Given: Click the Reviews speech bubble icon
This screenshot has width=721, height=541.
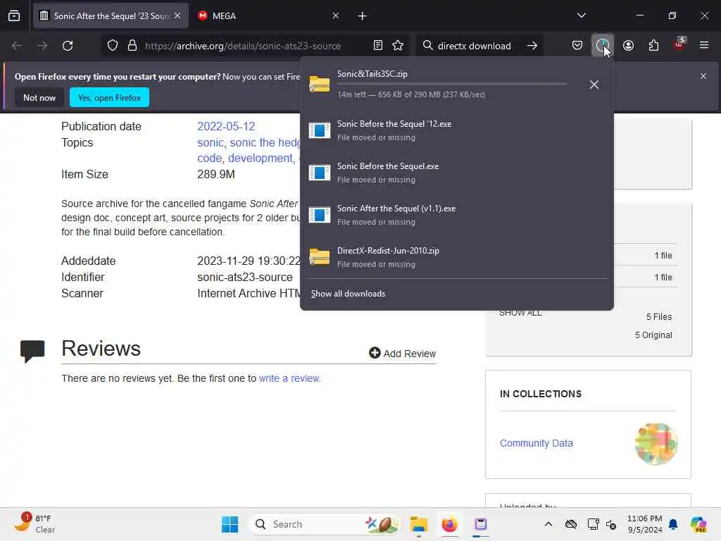Looking at the screenshot, I should coord(32,352).
